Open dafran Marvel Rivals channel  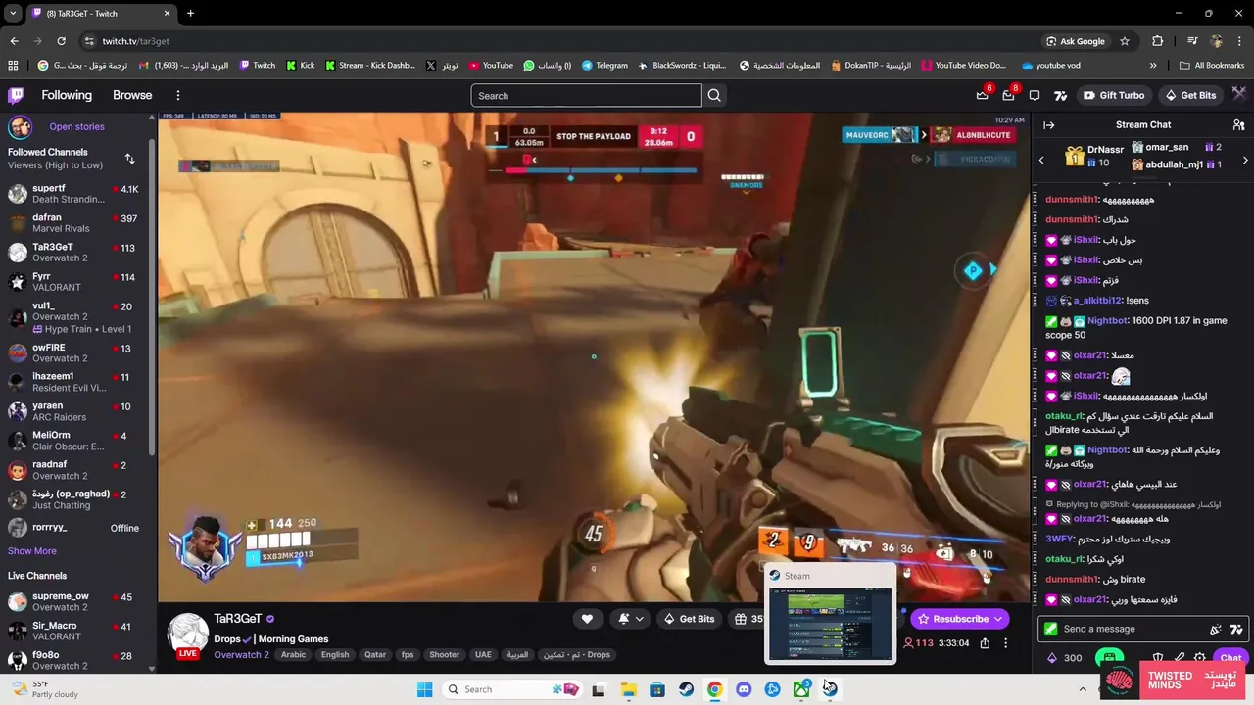(74, 222)
